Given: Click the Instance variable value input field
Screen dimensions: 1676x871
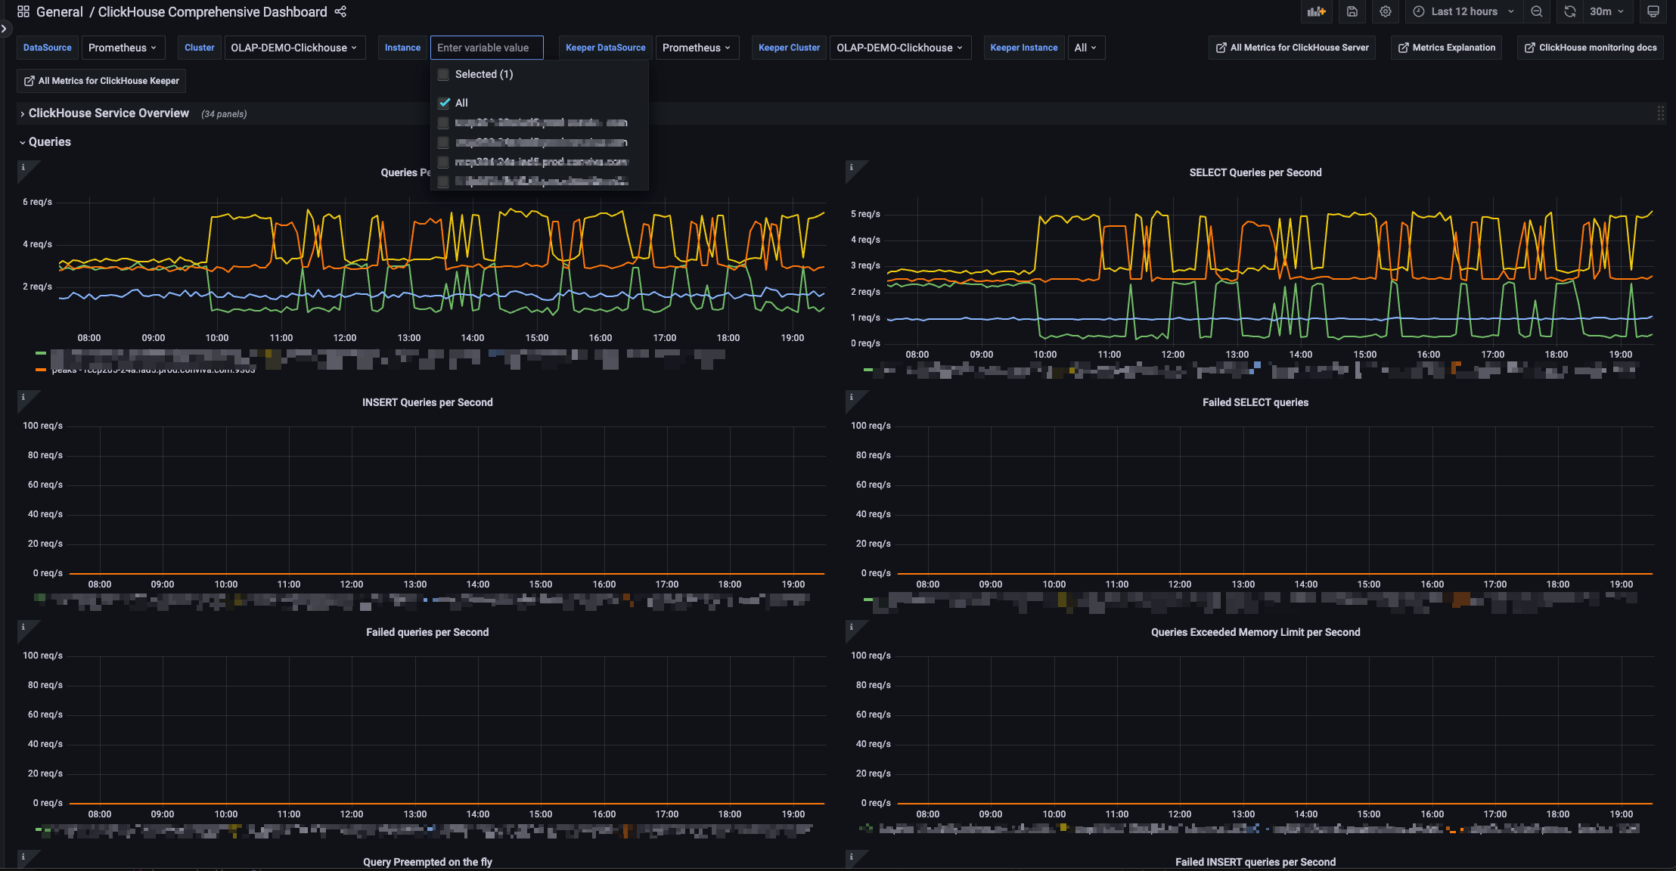Looking at the screenshot, I should pyautogui.click(x=486, y=48).
